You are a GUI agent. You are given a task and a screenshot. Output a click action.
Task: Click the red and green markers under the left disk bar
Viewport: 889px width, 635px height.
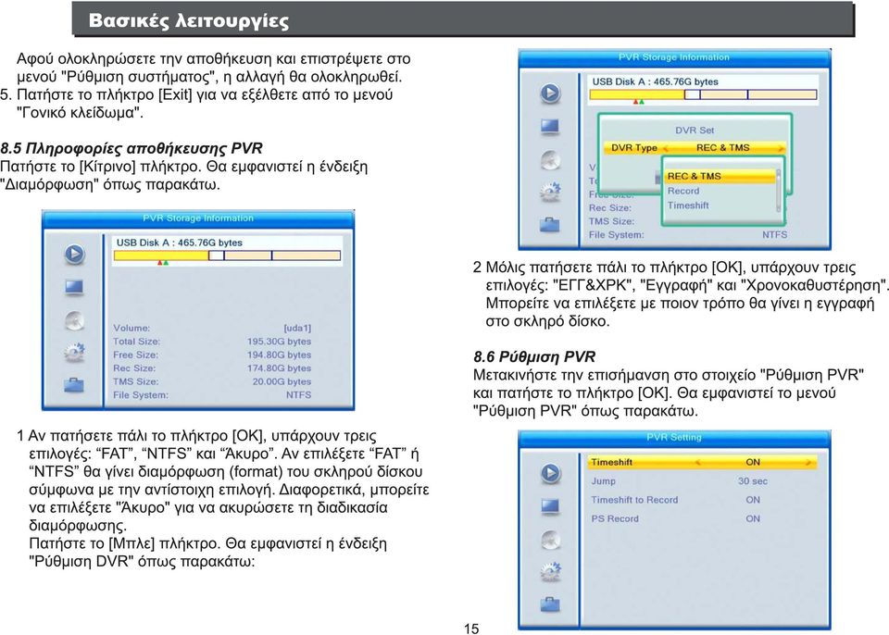163,263
